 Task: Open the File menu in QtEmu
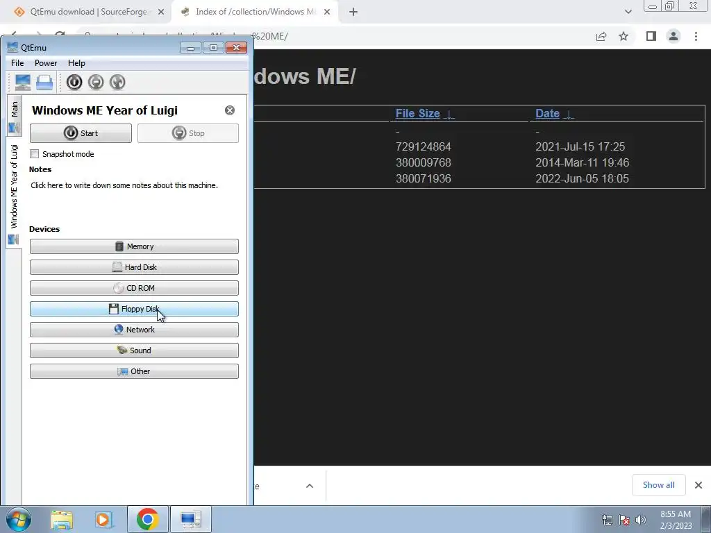(x=17, y=63)
